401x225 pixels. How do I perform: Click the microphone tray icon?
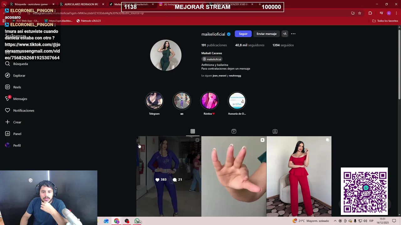(355, 221)
